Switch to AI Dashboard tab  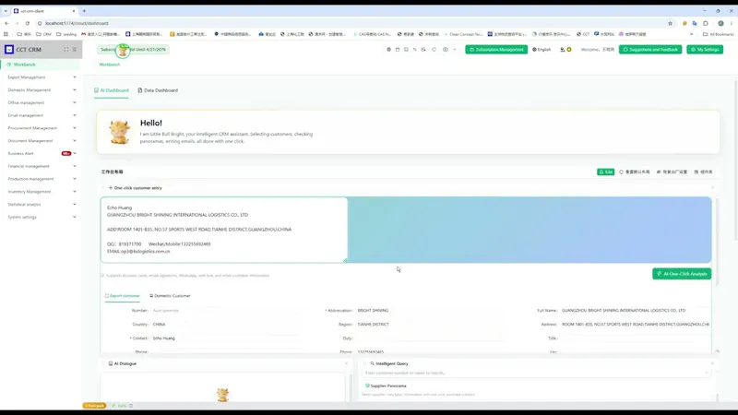point(111,90)
